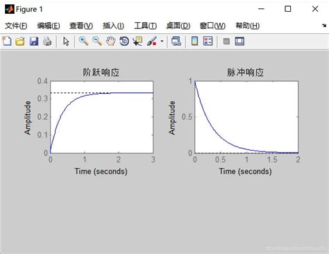Viewport: 329px width, 254px height.
Task: Click the dock figure arrow
Action: 324,26
